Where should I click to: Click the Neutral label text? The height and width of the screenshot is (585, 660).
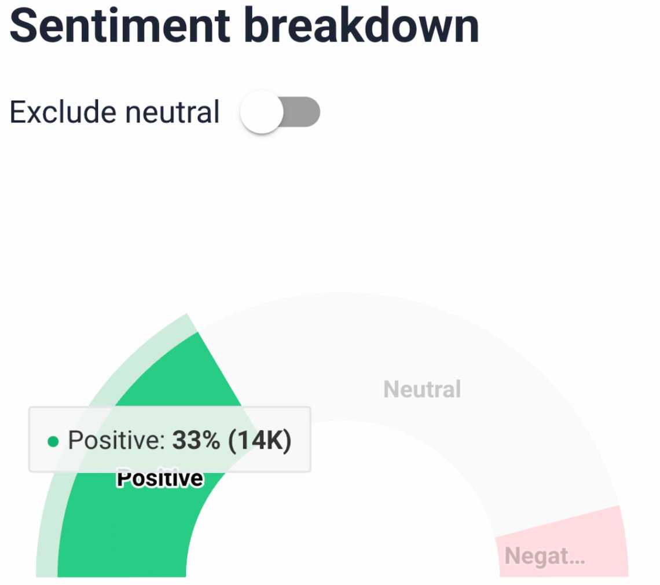click(x=421, y=389)
